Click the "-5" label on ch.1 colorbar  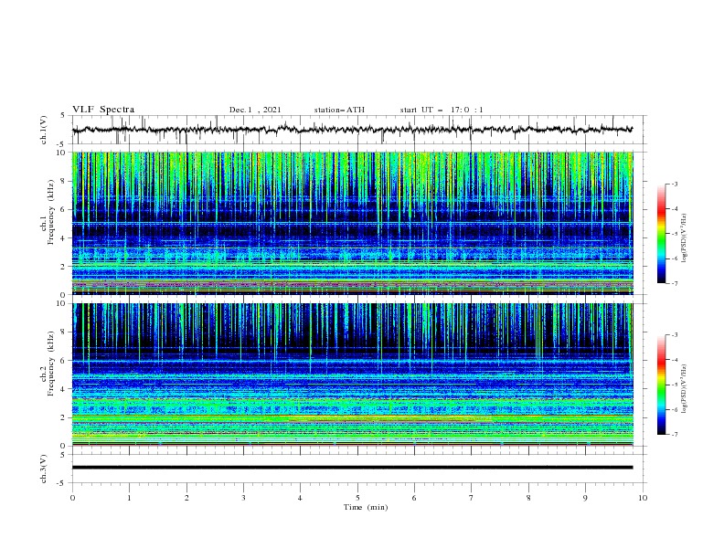tap(675, 234)
